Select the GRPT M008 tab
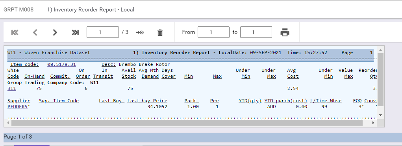This screenshot has height=146, width=402. (x=19, y=9)
